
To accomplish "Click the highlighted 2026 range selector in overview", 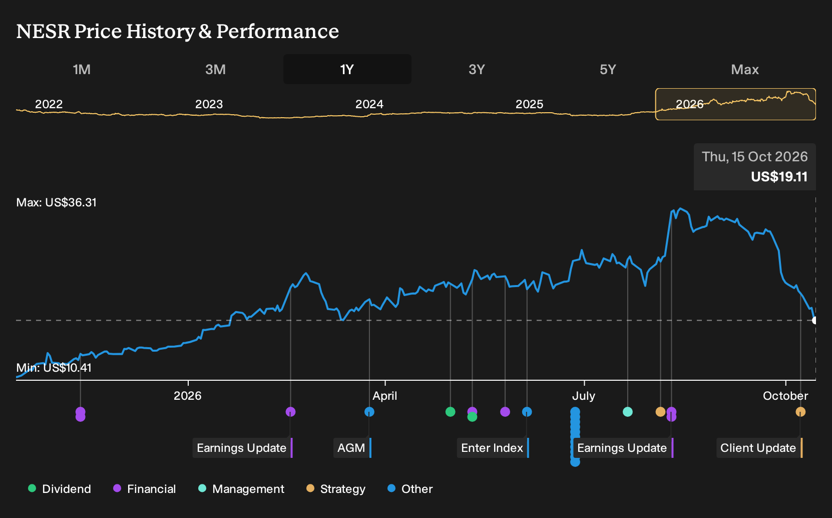I will pyautogui.click(x=735, y=104).
